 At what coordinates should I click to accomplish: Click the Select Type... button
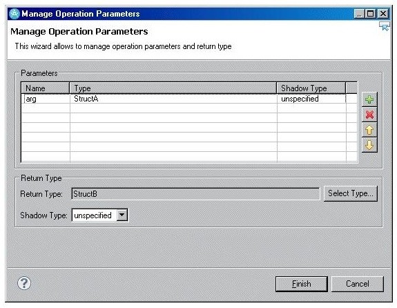(351, 193)
